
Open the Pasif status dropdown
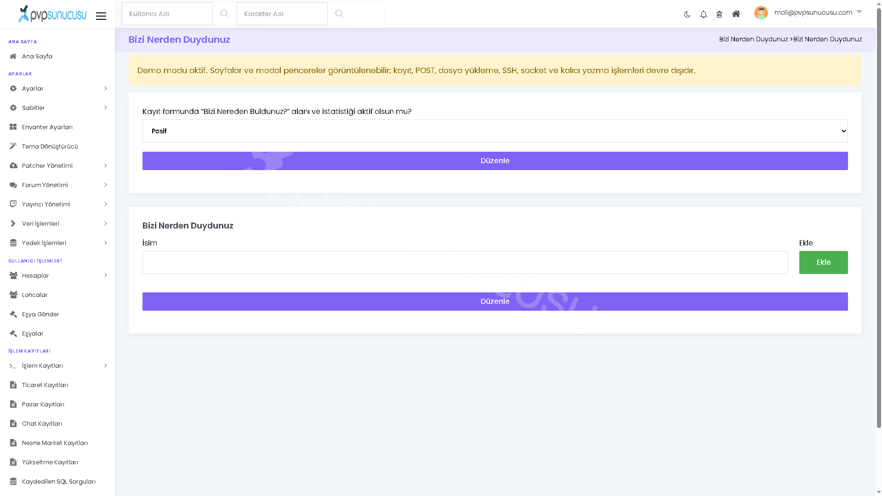coord(495,131)
